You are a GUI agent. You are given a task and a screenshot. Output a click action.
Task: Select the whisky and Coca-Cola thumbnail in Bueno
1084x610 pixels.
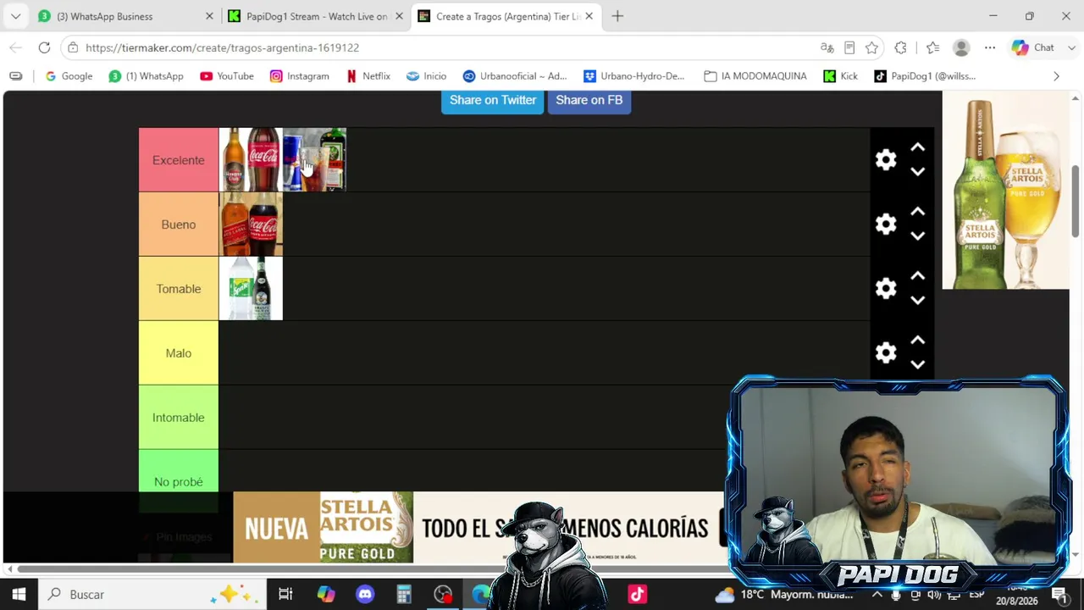click(x=251, y=225)
